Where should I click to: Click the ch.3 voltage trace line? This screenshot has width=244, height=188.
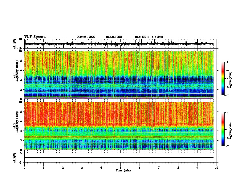click(x=119, y=157)
